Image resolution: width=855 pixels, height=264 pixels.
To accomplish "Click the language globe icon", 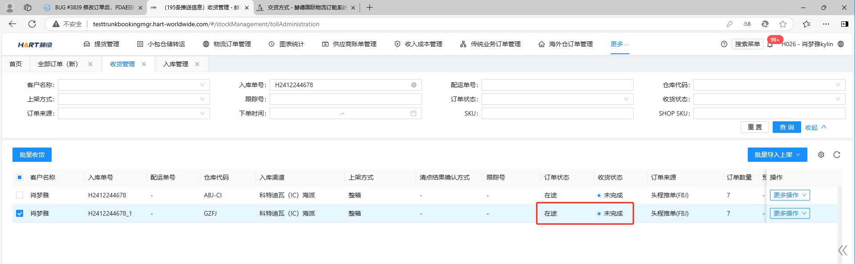I will coord(841,44).
